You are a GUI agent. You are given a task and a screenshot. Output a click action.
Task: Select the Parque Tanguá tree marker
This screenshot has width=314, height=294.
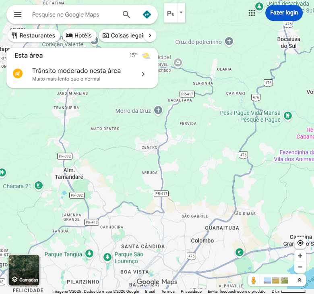pyautogui.click(x=89, y=254)
